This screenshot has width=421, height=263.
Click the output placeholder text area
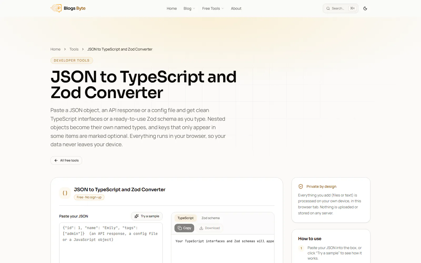tap(223, 249)
